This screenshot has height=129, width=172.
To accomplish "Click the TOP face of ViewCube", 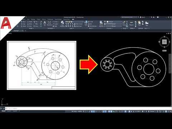I will tap(164, 42).
